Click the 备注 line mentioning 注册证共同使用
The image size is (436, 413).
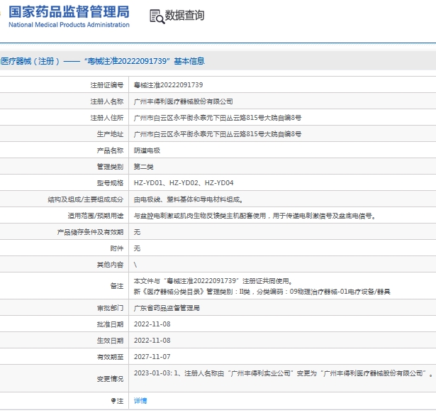[213, 281]
